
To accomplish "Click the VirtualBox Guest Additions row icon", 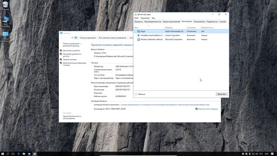I will 138,36.
